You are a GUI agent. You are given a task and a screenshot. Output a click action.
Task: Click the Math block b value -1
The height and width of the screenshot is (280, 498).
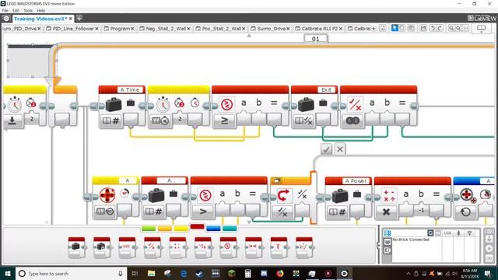click(x=421, y=210)
